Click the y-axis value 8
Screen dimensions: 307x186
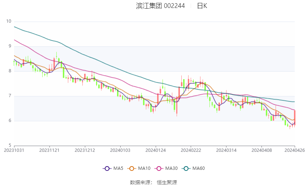[x=10, y=71]
